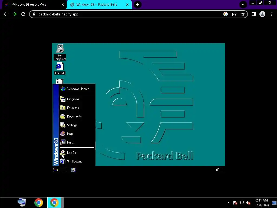Open the README desktop icon

60,69
